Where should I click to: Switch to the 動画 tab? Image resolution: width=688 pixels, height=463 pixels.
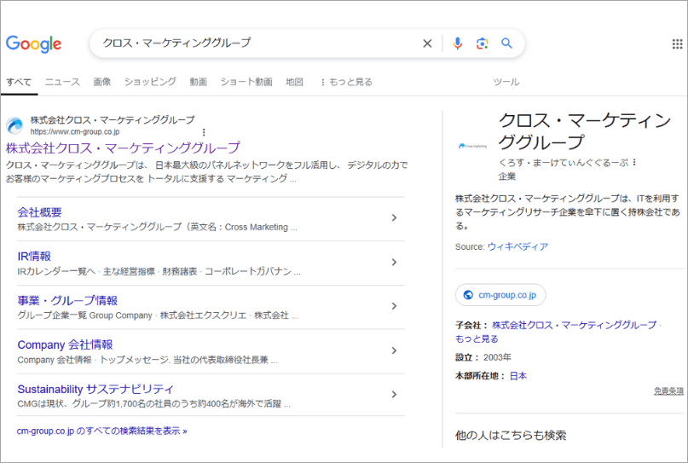click(199, 82)
